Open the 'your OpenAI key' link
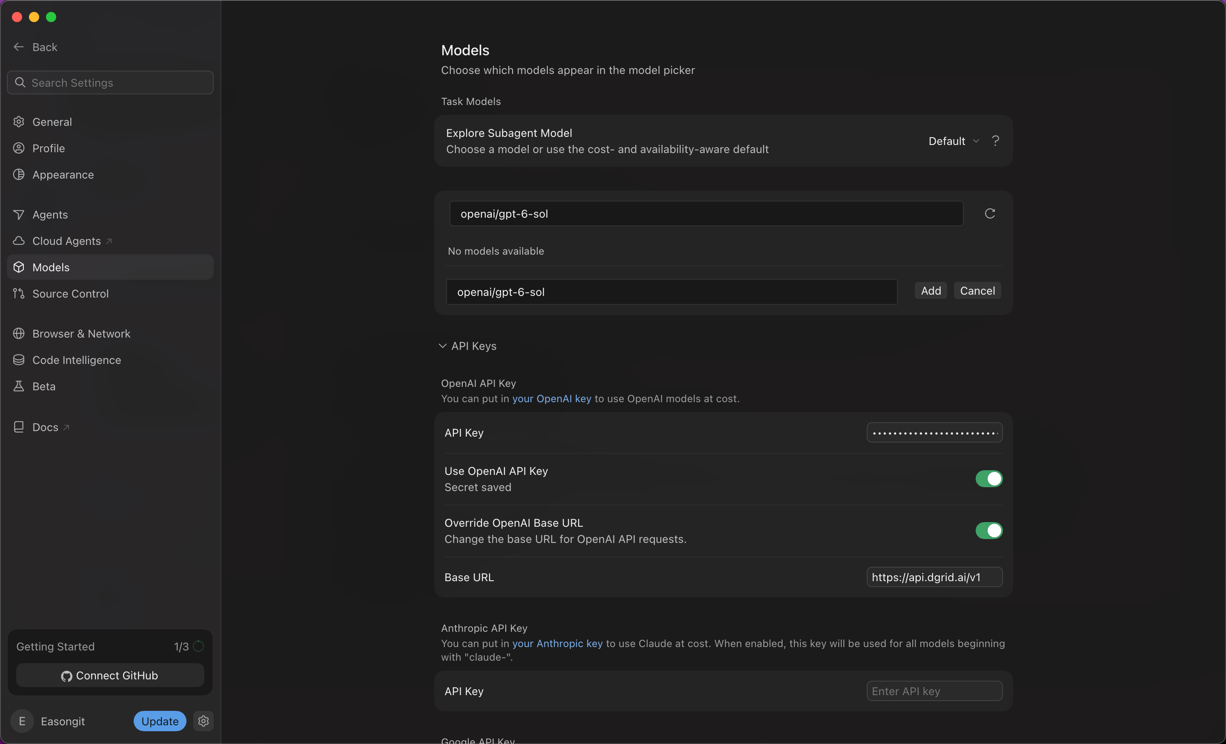The image size is (1226, 744). click(x=552, y=399)
